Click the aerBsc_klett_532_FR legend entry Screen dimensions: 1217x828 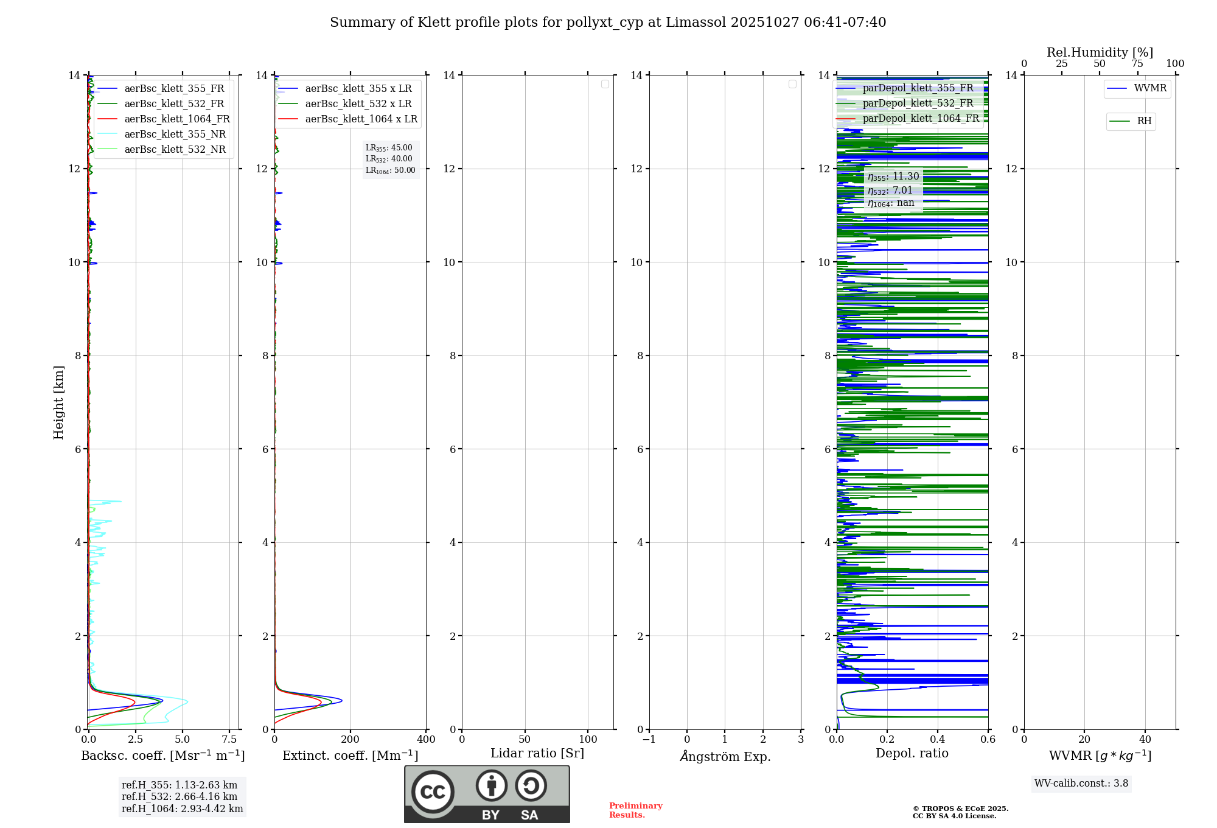(x=174, y=104)
